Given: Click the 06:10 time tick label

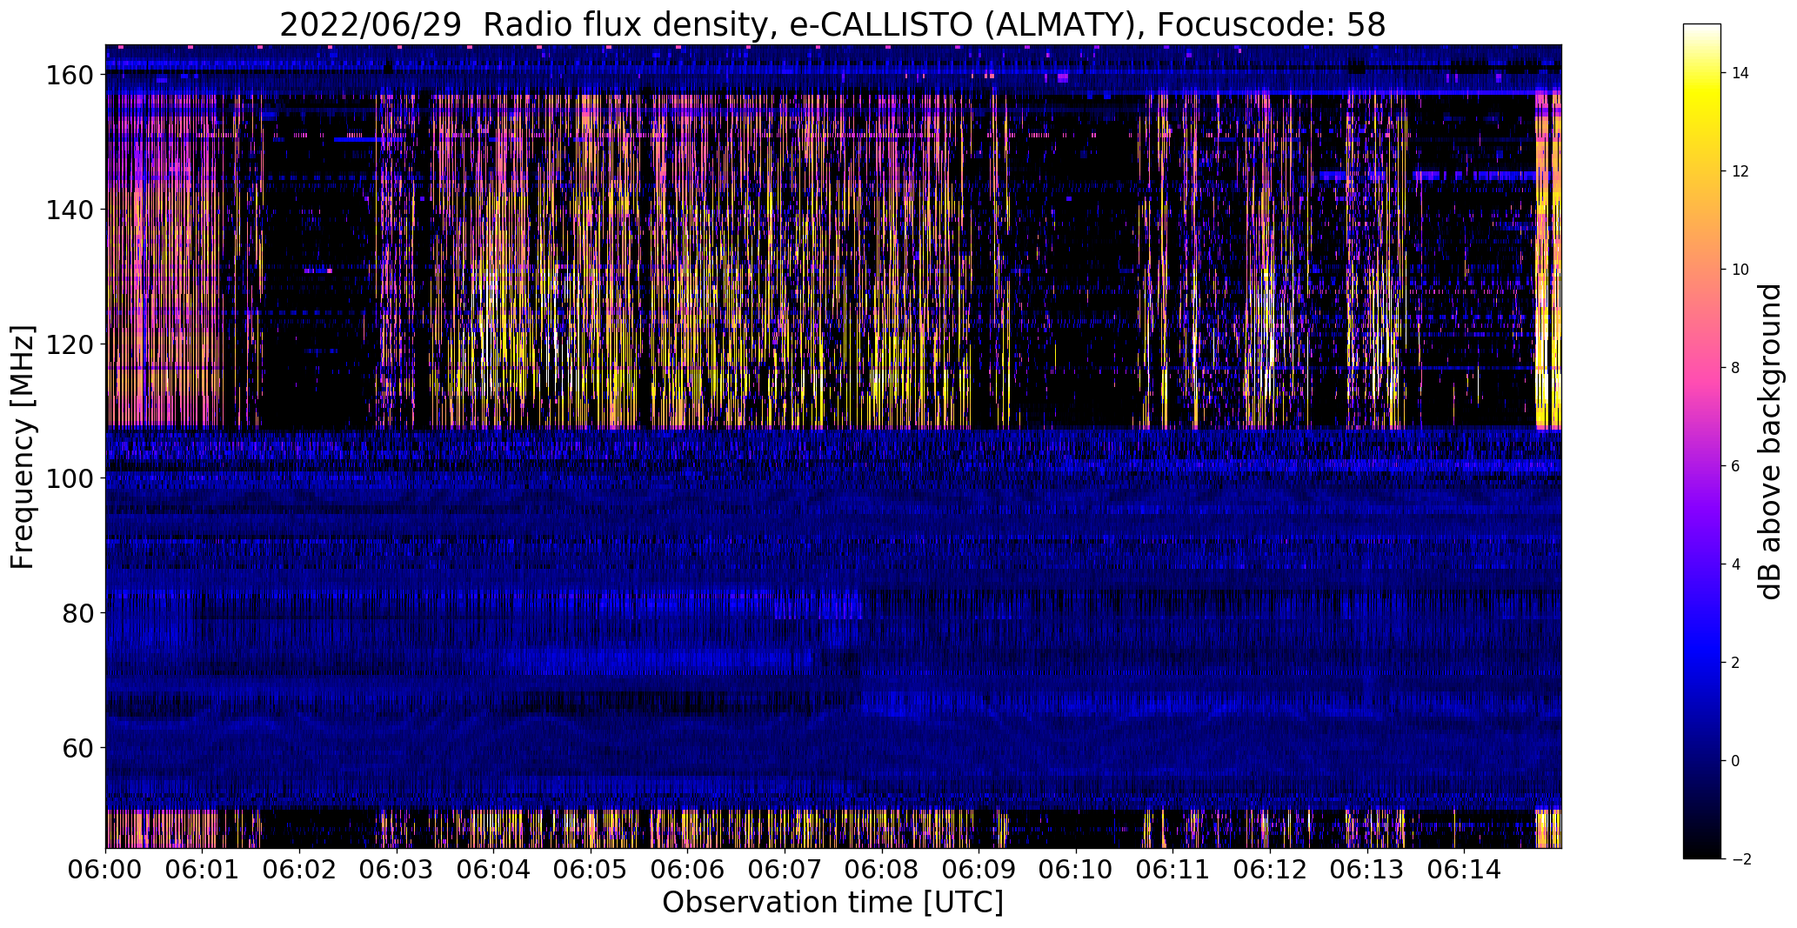Looking at the screenshot, I should [1076, 869].
